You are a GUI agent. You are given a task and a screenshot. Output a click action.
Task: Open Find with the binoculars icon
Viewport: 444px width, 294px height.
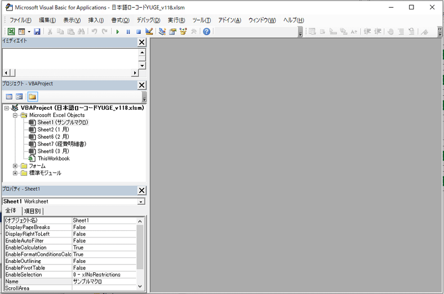click(81, 32)
